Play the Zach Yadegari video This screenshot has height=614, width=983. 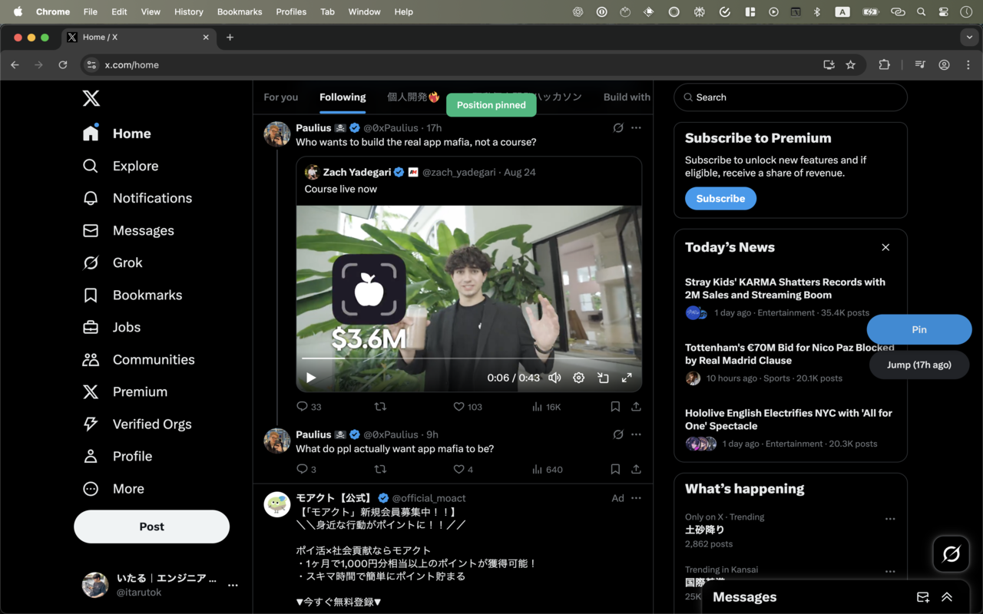311,378
